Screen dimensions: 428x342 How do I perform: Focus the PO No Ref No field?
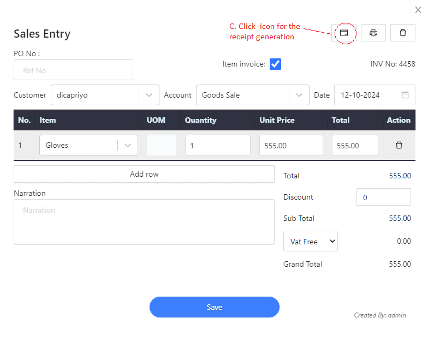click(73, 70)
